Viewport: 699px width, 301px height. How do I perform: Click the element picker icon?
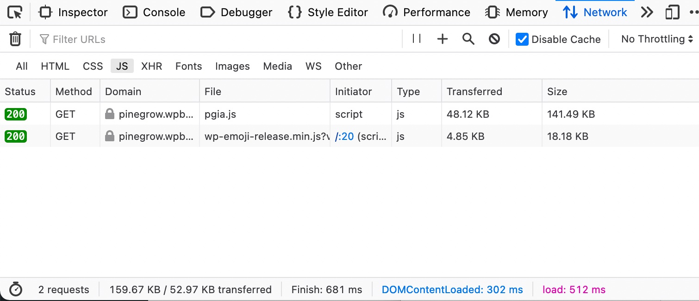15,12
